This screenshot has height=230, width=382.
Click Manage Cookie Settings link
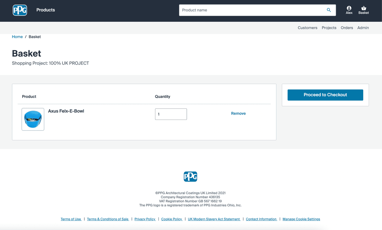(x=301, y=219)
